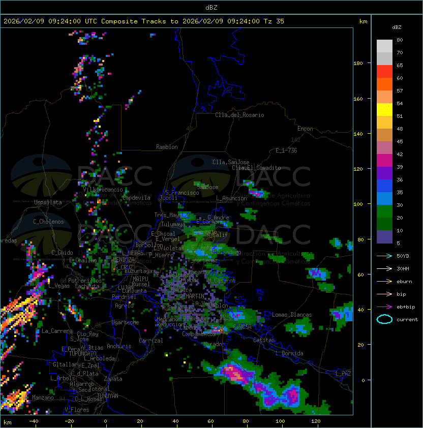
Task: Click the 'km' unit label at the bottom left
Action: [x=8, y=422]
